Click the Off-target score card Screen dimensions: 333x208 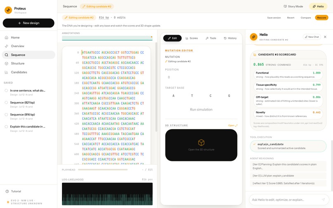tap(288, 100)
